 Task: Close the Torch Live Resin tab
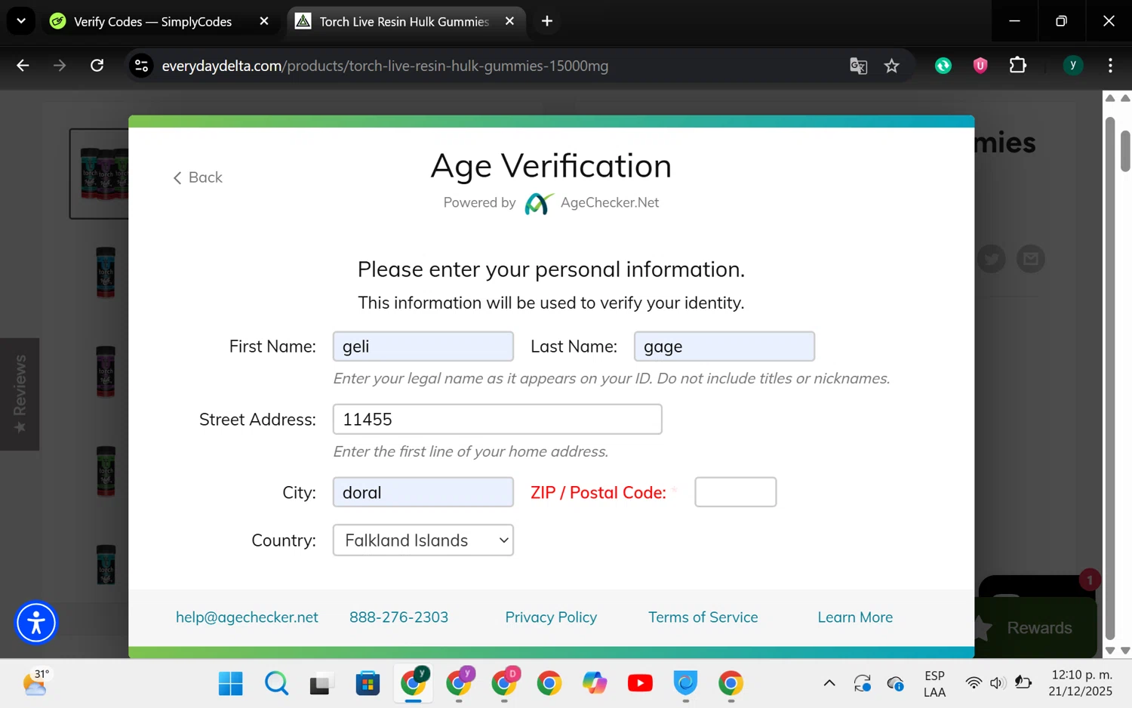(509, 21)
